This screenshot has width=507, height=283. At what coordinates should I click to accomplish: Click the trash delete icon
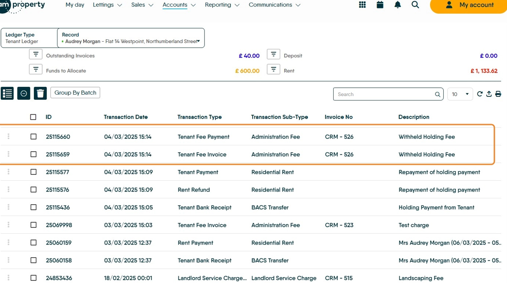tap(40, 93)
